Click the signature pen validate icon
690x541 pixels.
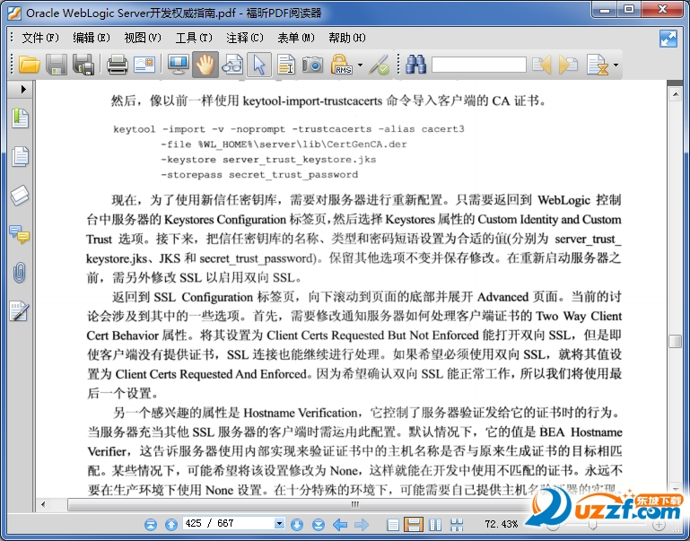point(379,65)
